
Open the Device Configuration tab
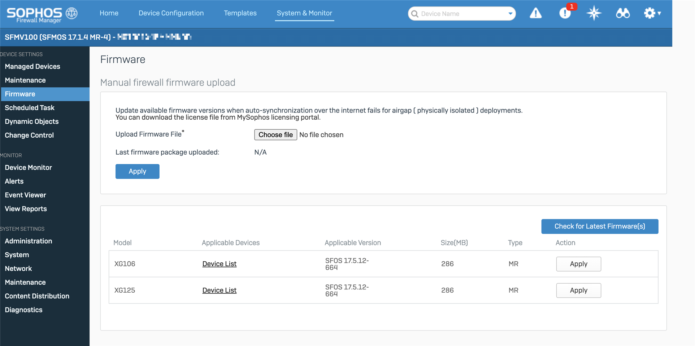171,13
